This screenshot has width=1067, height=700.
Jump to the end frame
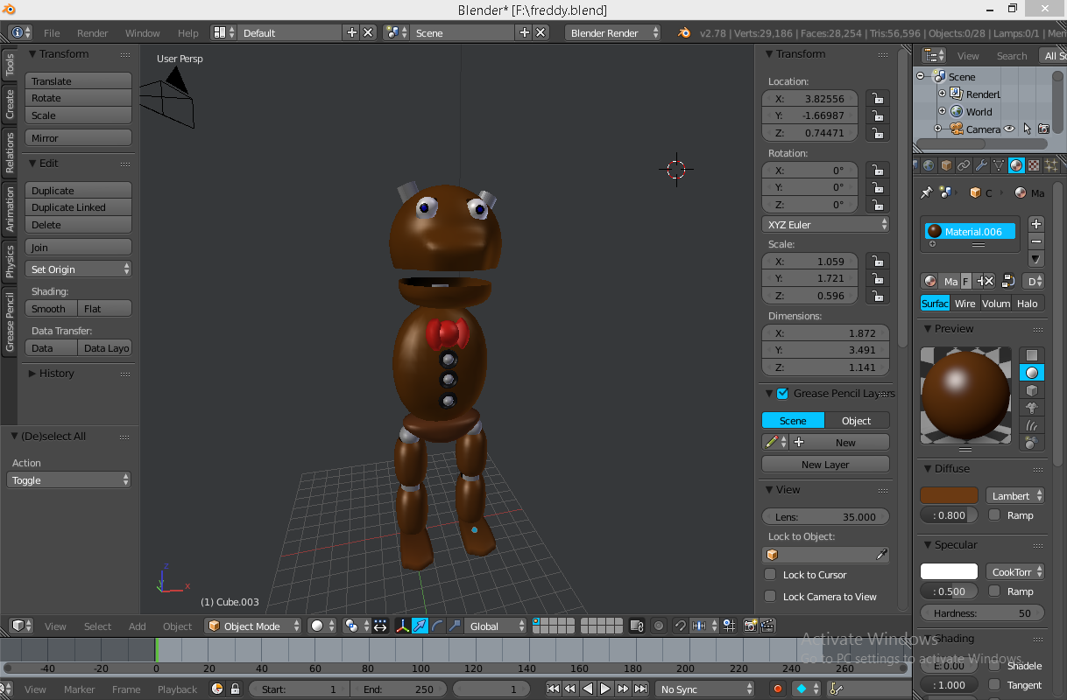click(x=640, y=689)
